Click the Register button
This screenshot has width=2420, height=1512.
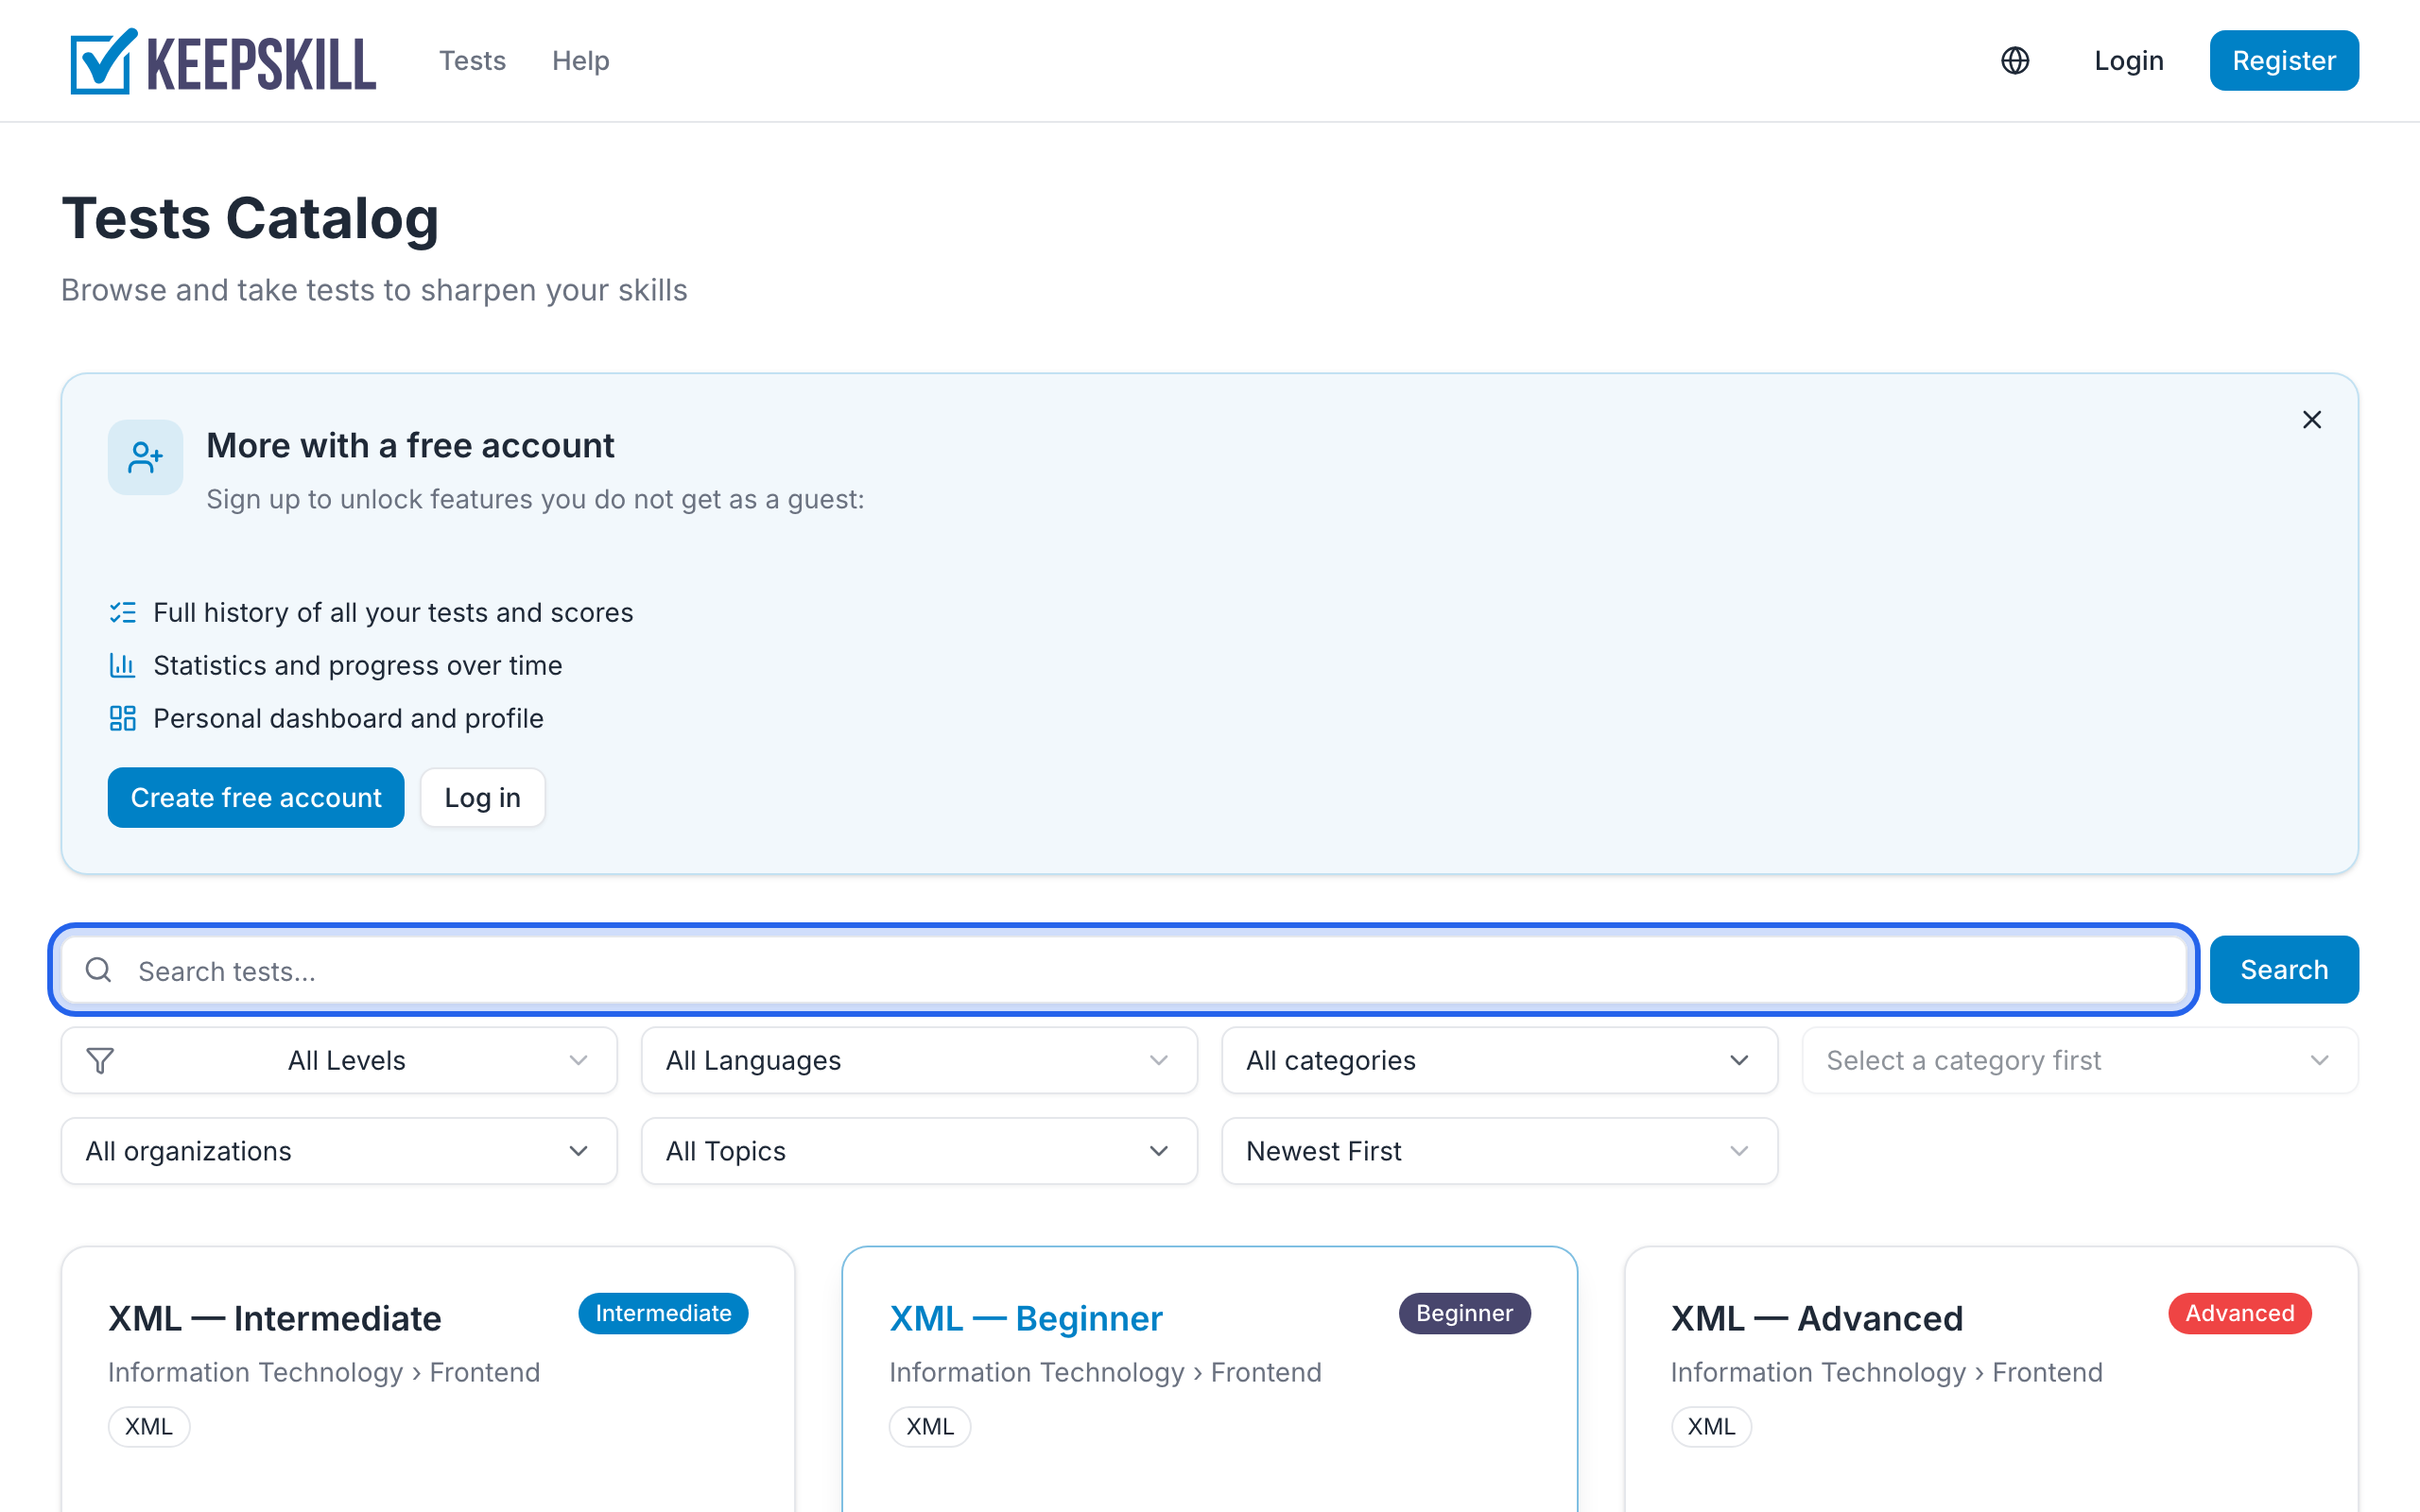[2284, 61]
